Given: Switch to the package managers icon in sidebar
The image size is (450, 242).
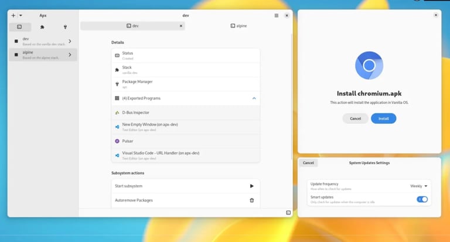Looking at the screenshot, I should (65, 27).
